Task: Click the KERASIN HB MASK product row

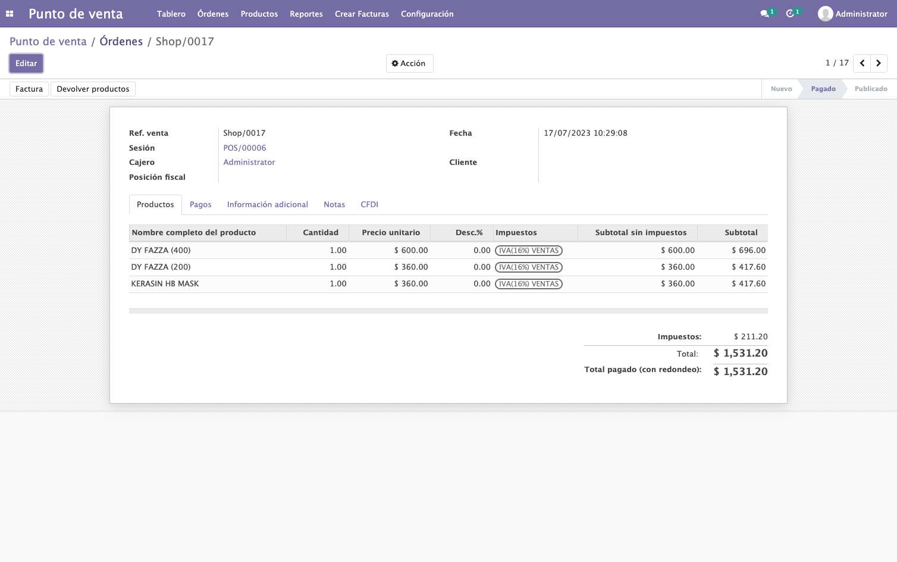Action: pos(448,284)
